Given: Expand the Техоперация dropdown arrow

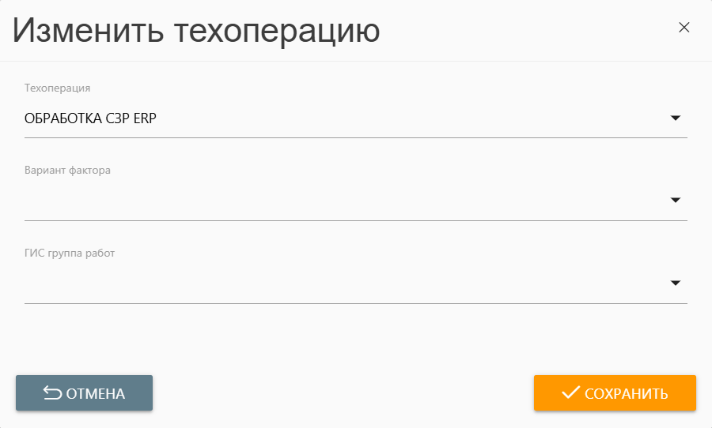Looking at the screenshot, I should click(676, 118).
